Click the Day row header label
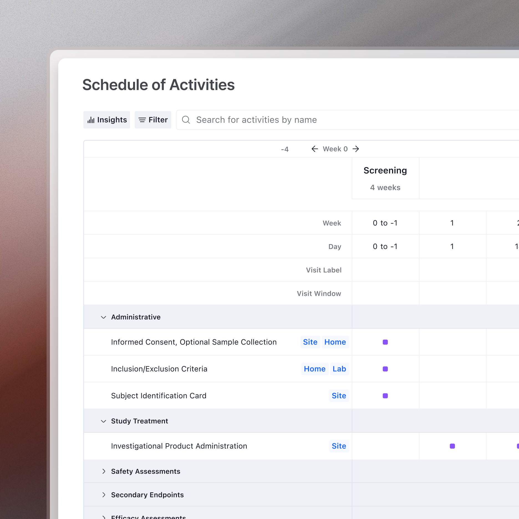 pyautogui.click(x=335, y=247)
